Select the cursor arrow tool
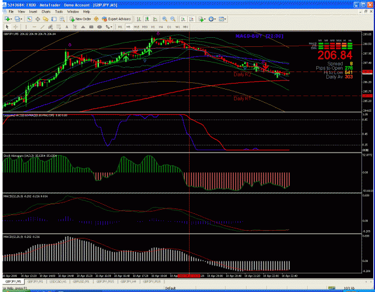The image size is (375, 292). (x=7, y=27)
